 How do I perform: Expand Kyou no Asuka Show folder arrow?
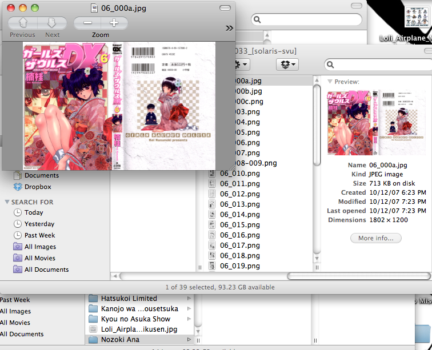point(189,319)
